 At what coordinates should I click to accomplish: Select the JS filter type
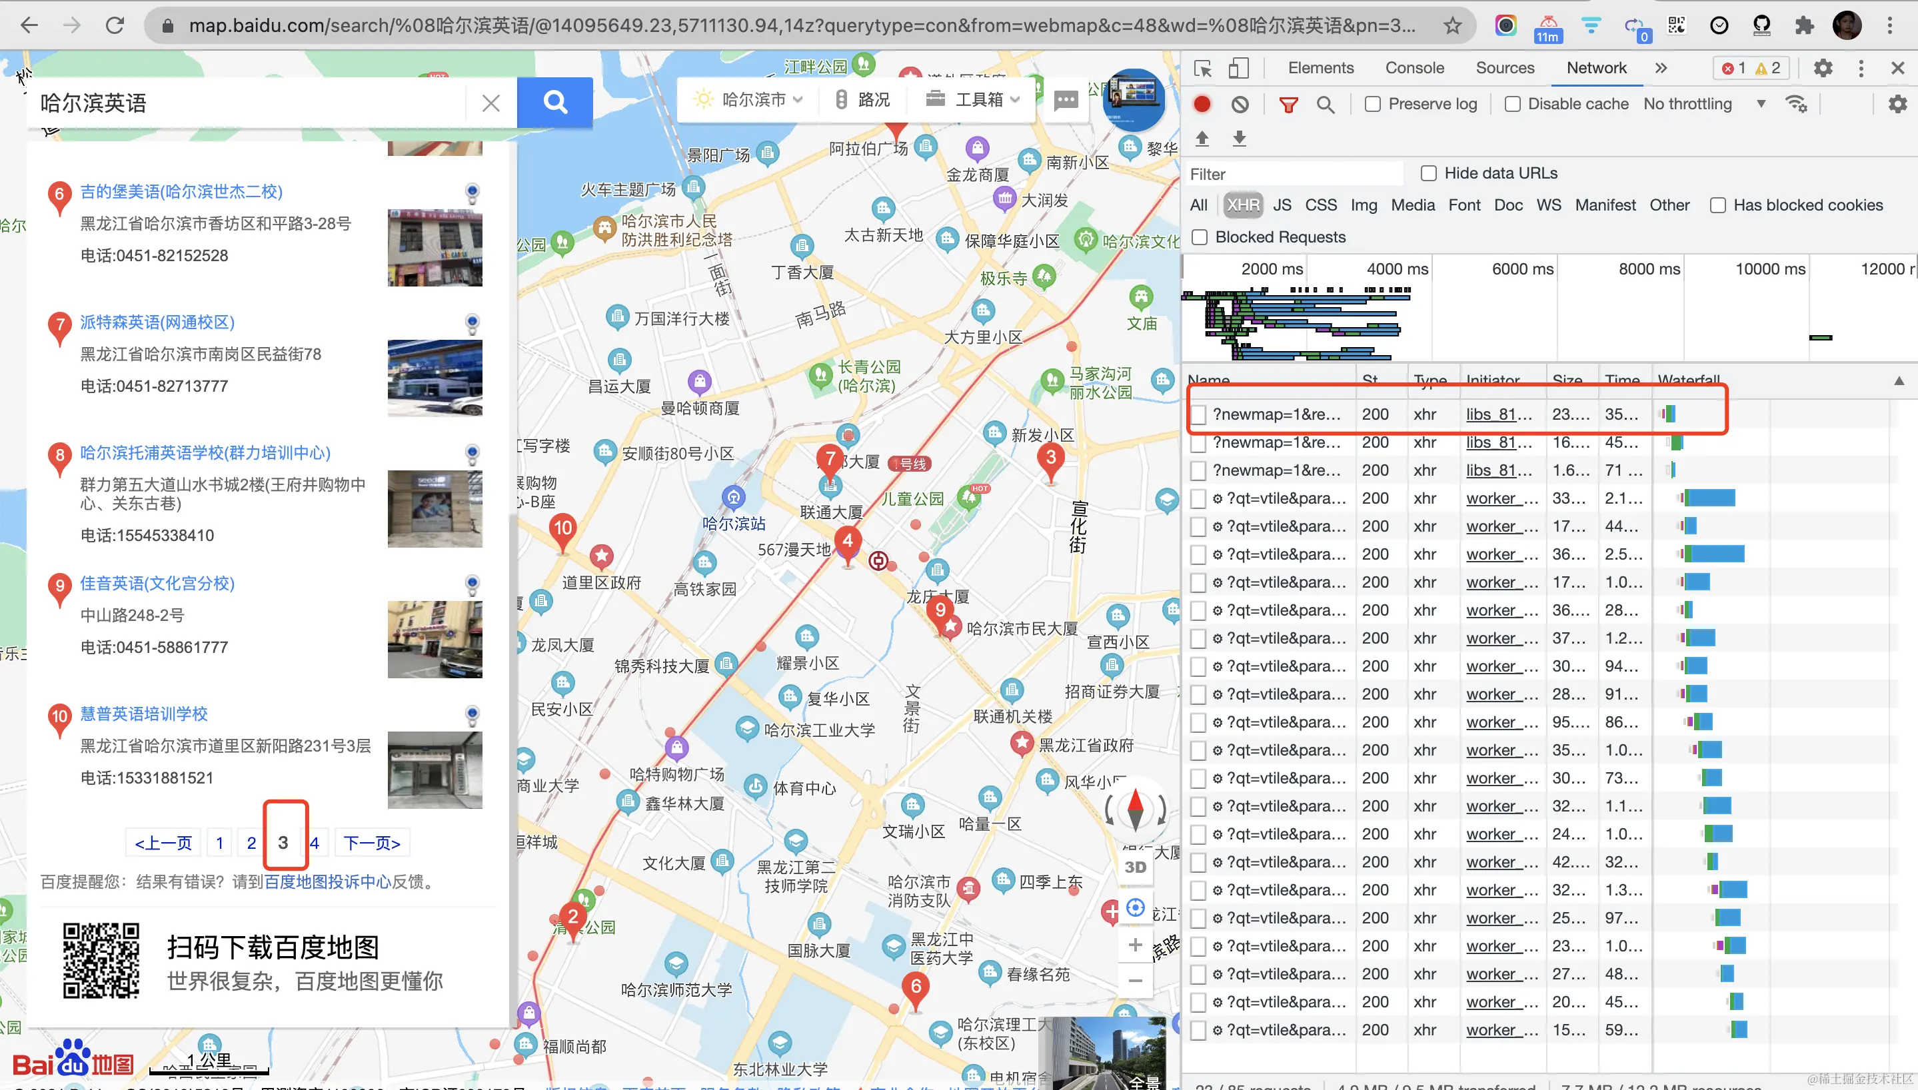pos(1282,205)
